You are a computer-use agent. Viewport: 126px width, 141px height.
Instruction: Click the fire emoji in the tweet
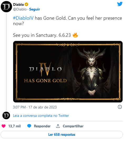click(75, 35)
